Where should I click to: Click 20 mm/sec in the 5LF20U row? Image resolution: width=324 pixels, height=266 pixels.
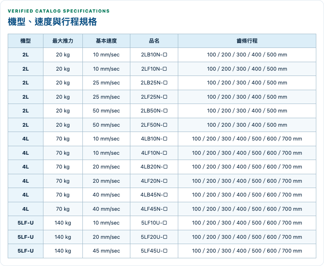point(106,237)
